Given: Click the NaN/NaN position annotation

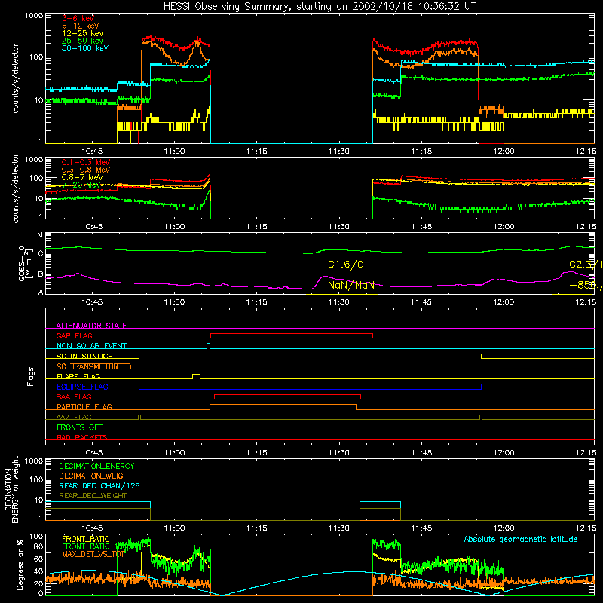Looking at the screenshot, I should 351,285.
